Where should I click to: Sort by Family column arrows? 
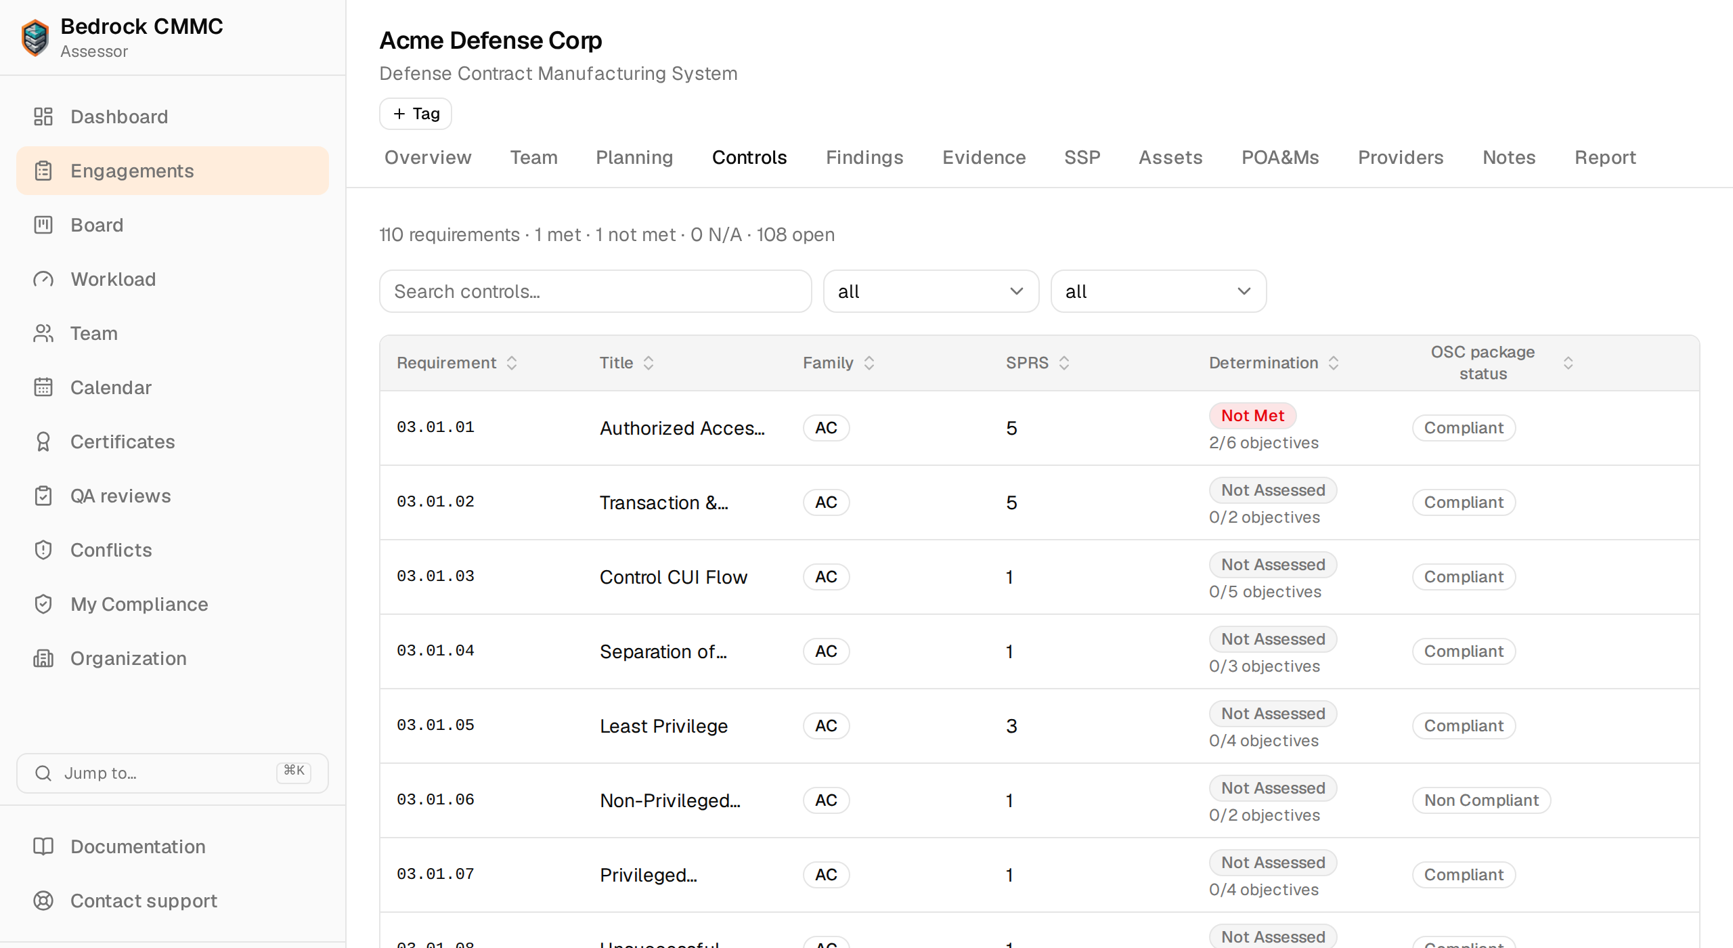pos(869,363)
